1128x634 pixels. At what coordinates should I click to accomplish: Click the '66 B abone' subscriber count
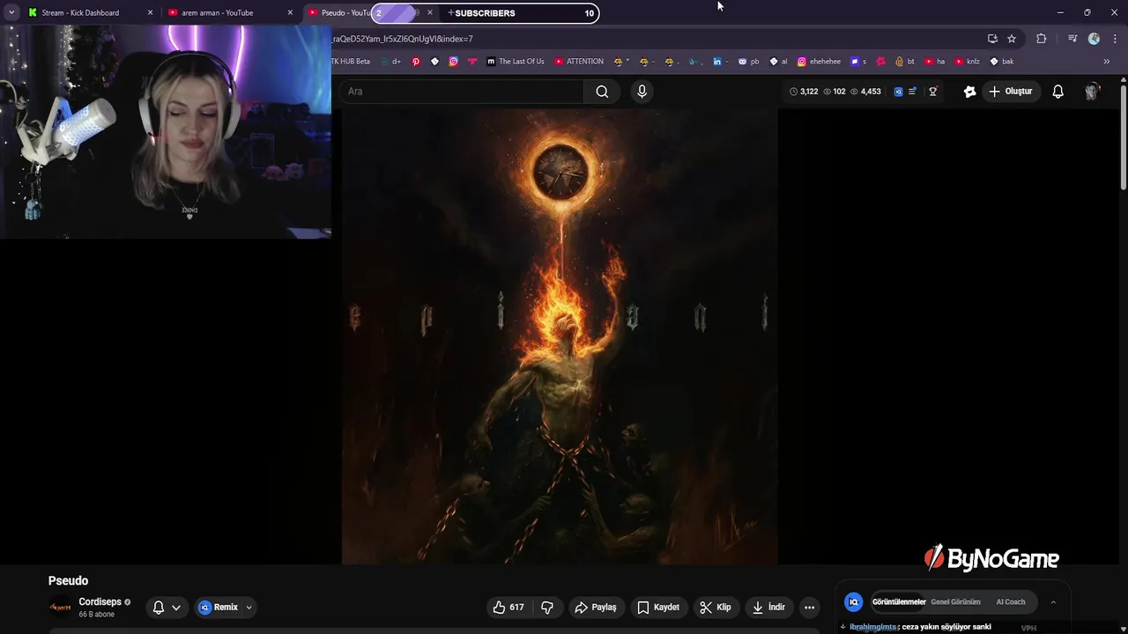[96, 615]
